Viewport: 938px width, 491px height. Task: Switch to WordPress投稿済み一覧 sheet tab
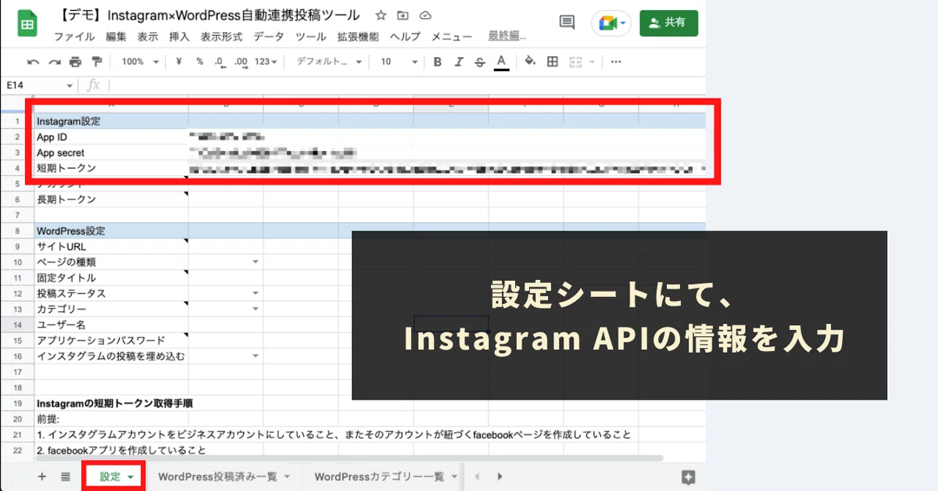coord(224,476)
